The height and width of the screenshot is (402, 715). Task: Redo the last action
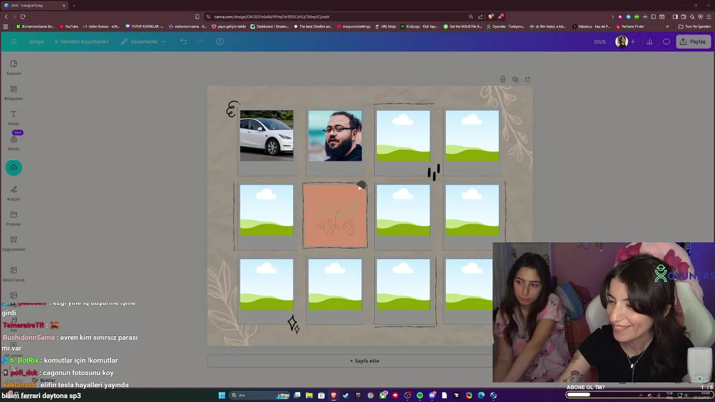tap(199, 41)
